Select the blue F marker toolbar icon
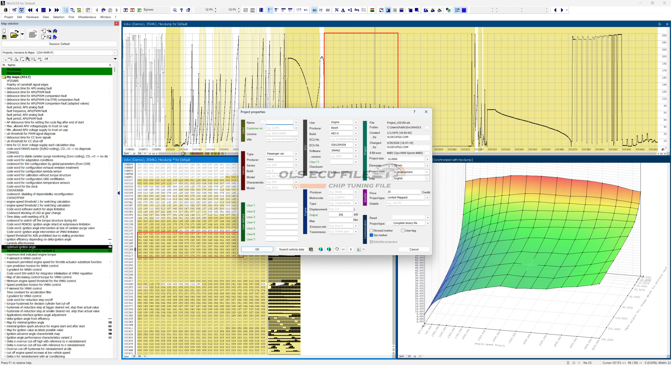The height and width of the screenshot is (365, 671). point(126,10)
